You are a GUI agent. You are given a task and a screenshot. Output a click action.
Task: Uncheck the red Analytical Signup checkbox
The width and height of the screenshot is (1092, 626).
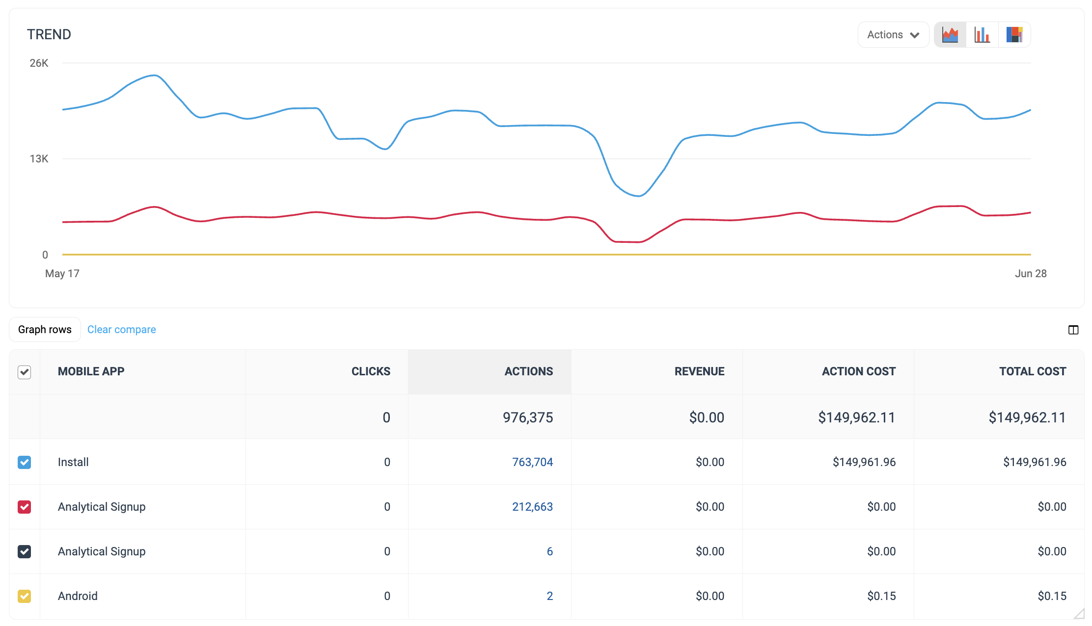tap(25, 507)
